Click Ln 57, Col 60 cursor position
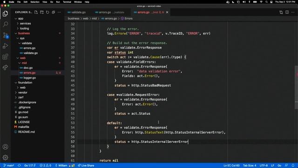The image size is (298, 168). tap(231, 166)
